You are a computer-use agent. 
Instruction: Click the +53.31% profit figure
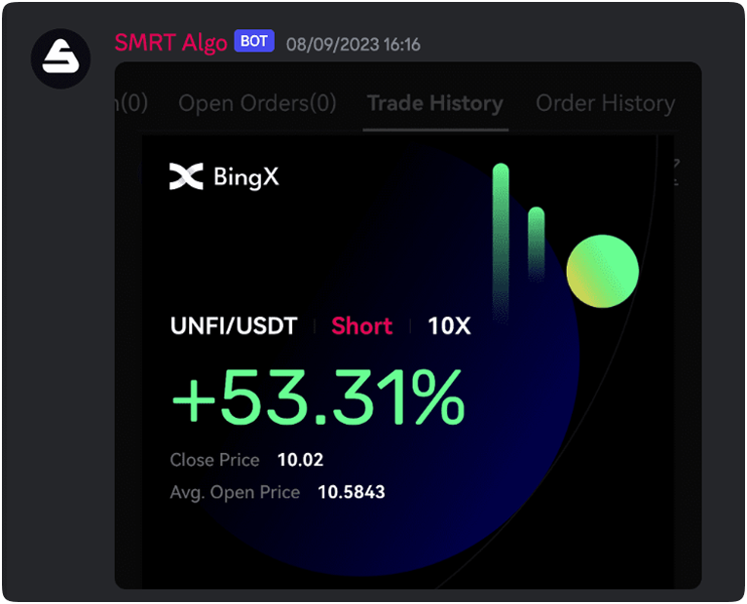pos(317,399)
